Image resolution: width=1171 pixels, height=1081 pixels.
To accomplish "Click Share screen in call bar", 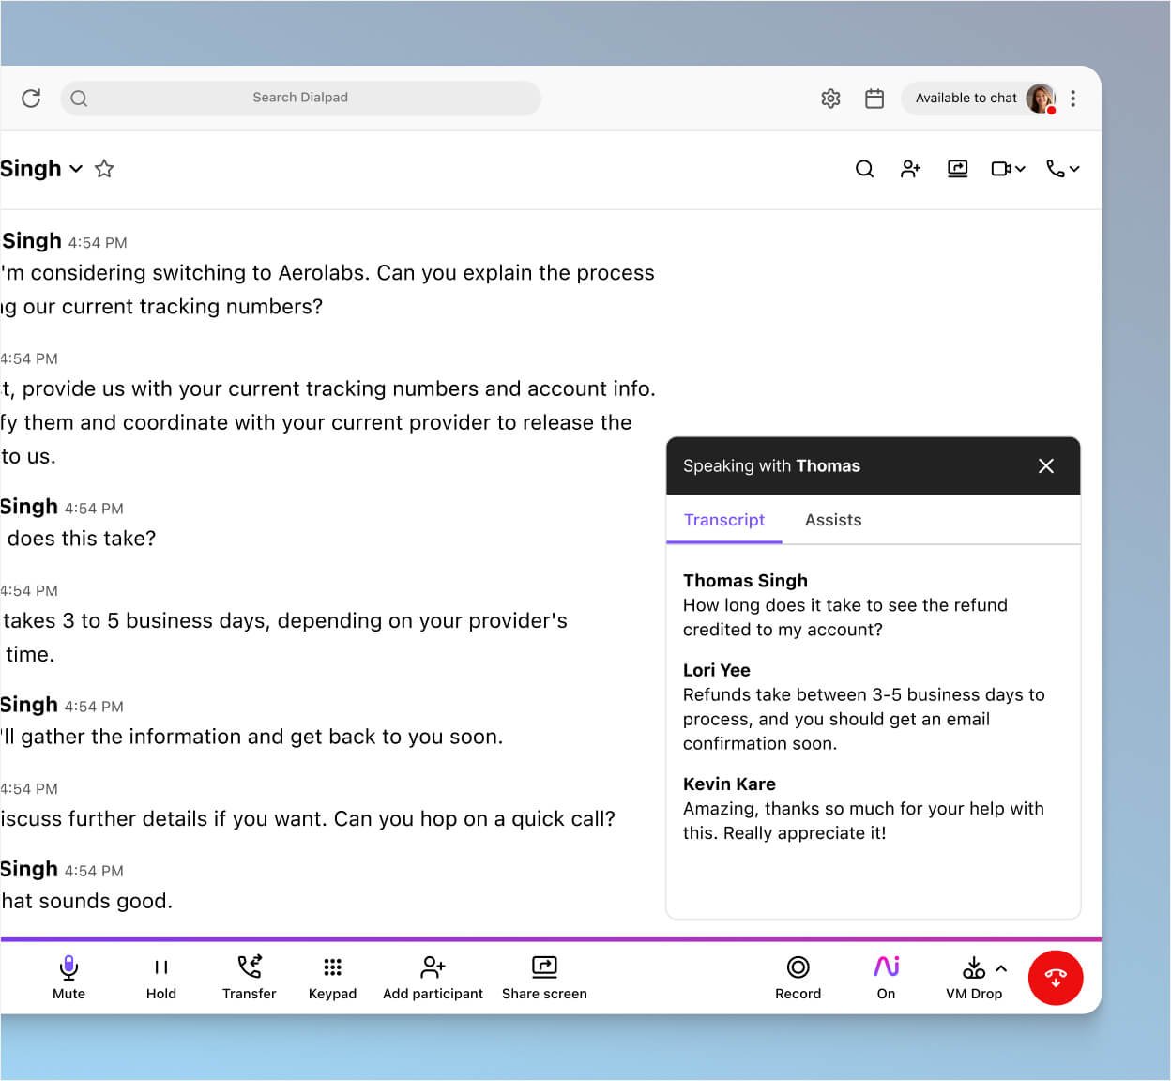I will pyautogui.click(x=544, y=978).
